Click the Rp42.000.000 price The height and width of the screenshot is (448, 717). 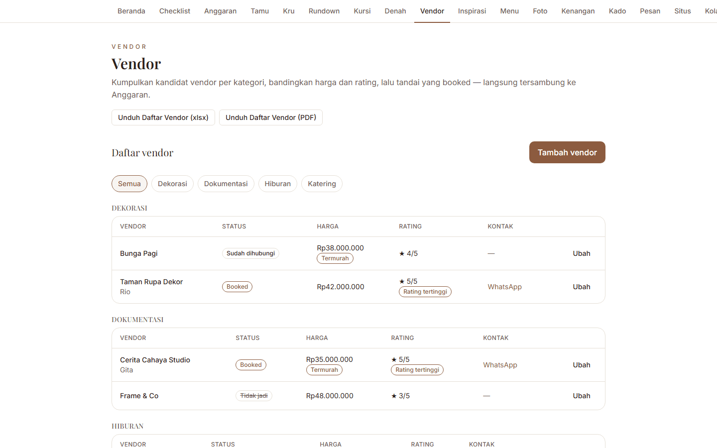coord(341,287)
